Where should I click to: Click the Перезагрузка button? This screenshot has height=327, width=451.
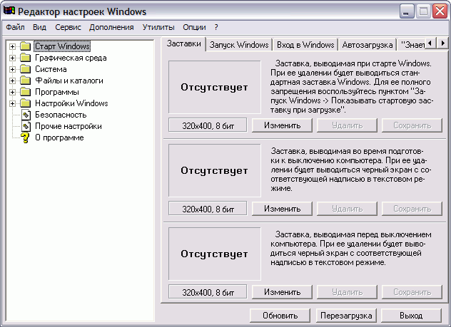click(x=346, y=316)
